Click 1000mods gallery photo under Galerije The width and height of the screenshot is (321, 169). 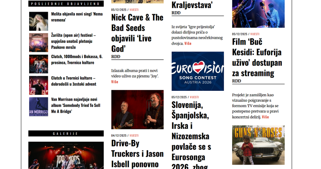click(66, 155)
